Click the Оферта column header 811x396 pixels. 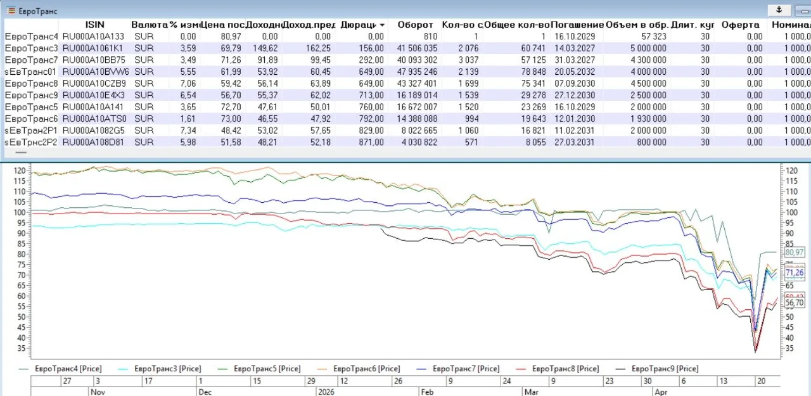point(740,25)
